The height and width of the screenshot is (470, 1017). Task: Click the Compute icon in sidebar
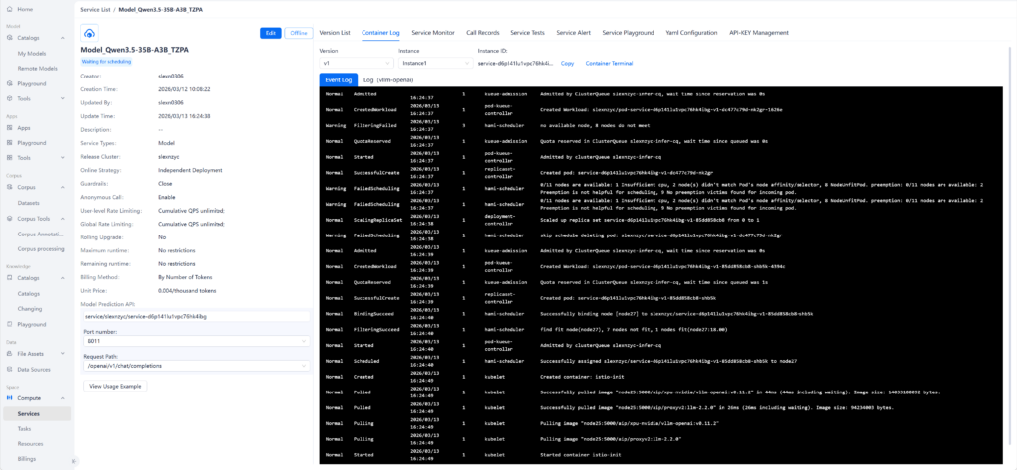(x=9, y=397)
